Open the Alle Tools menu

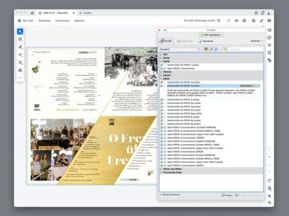point(25,20)
